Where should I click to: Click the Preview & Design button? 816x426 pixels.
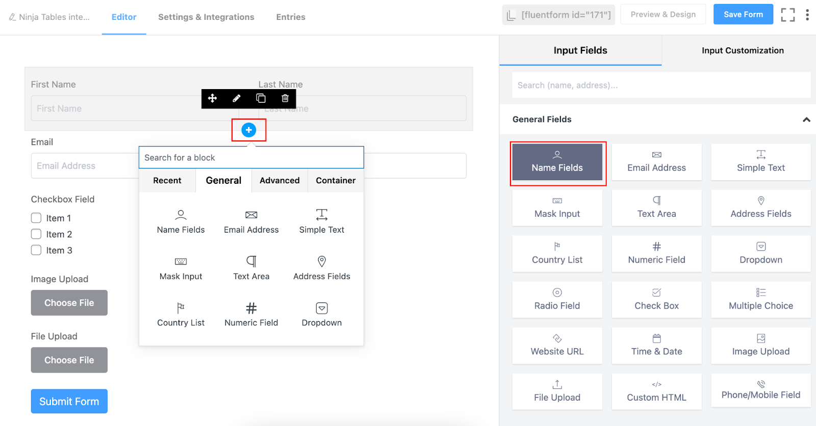[663, 14]
